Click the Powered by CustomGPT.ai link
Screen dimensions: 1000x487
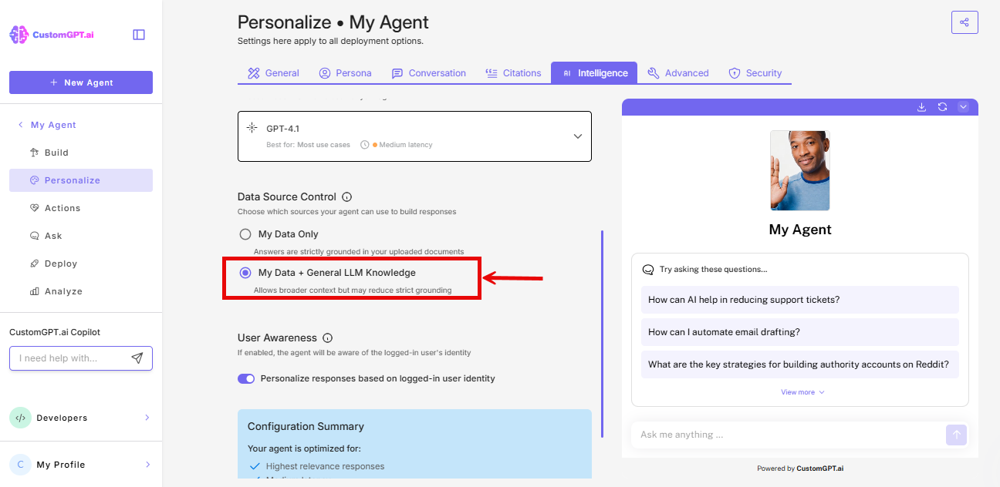799,468
